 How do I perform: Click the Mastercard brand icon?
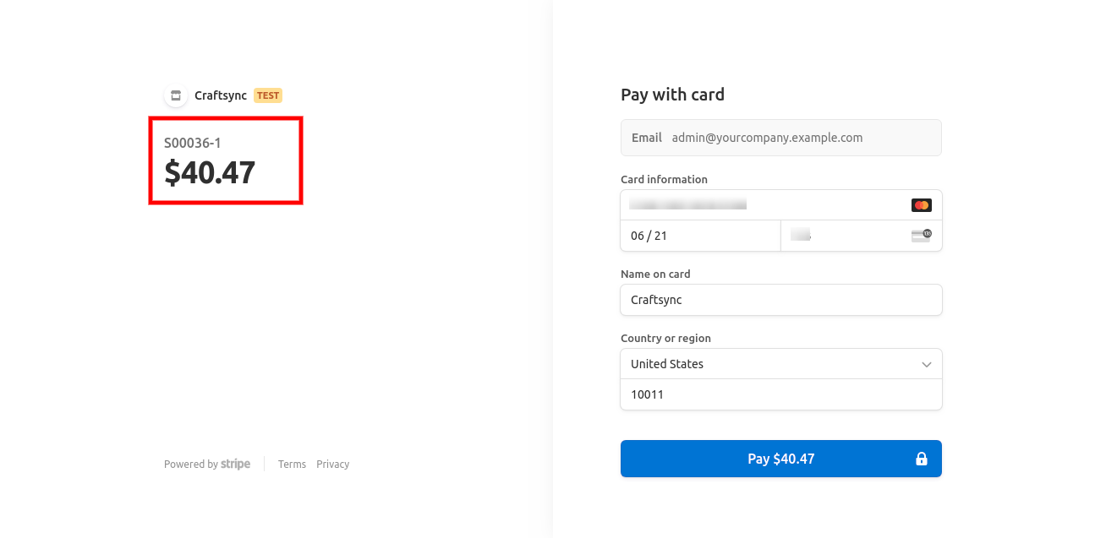(921, 205)
